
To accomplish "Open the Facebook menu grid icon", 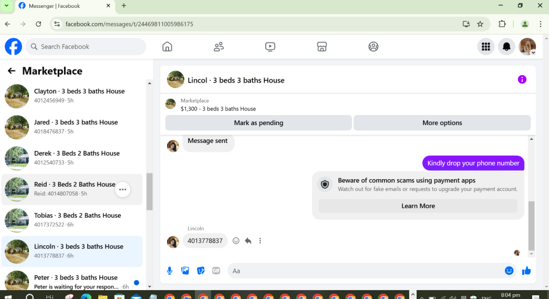I will click(x=485, y=47).
